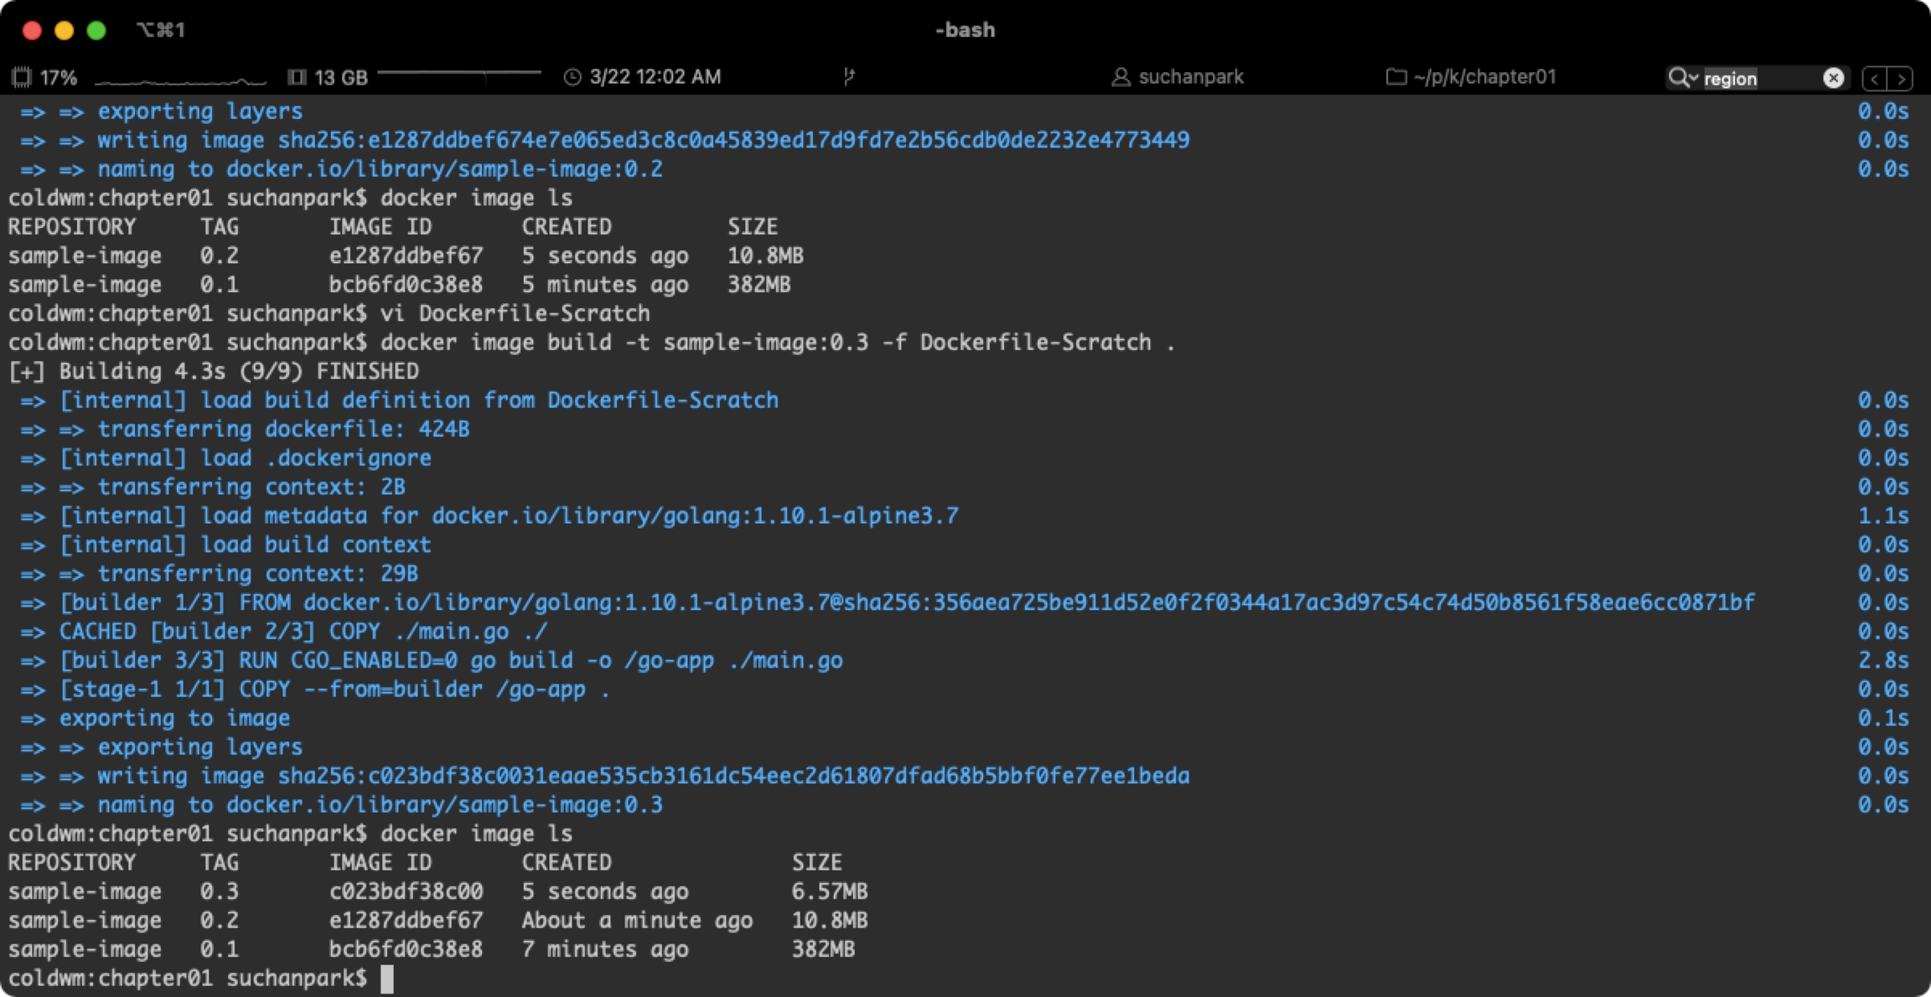Viewport: 1931px width, 997px height.
Task: Click the CPU chip icon in status bar
Action: 22,77
